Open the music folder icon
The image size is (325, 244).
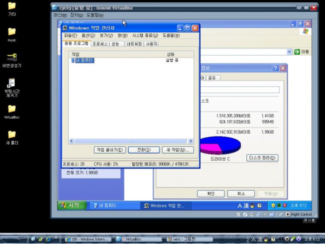pos(12,34)
